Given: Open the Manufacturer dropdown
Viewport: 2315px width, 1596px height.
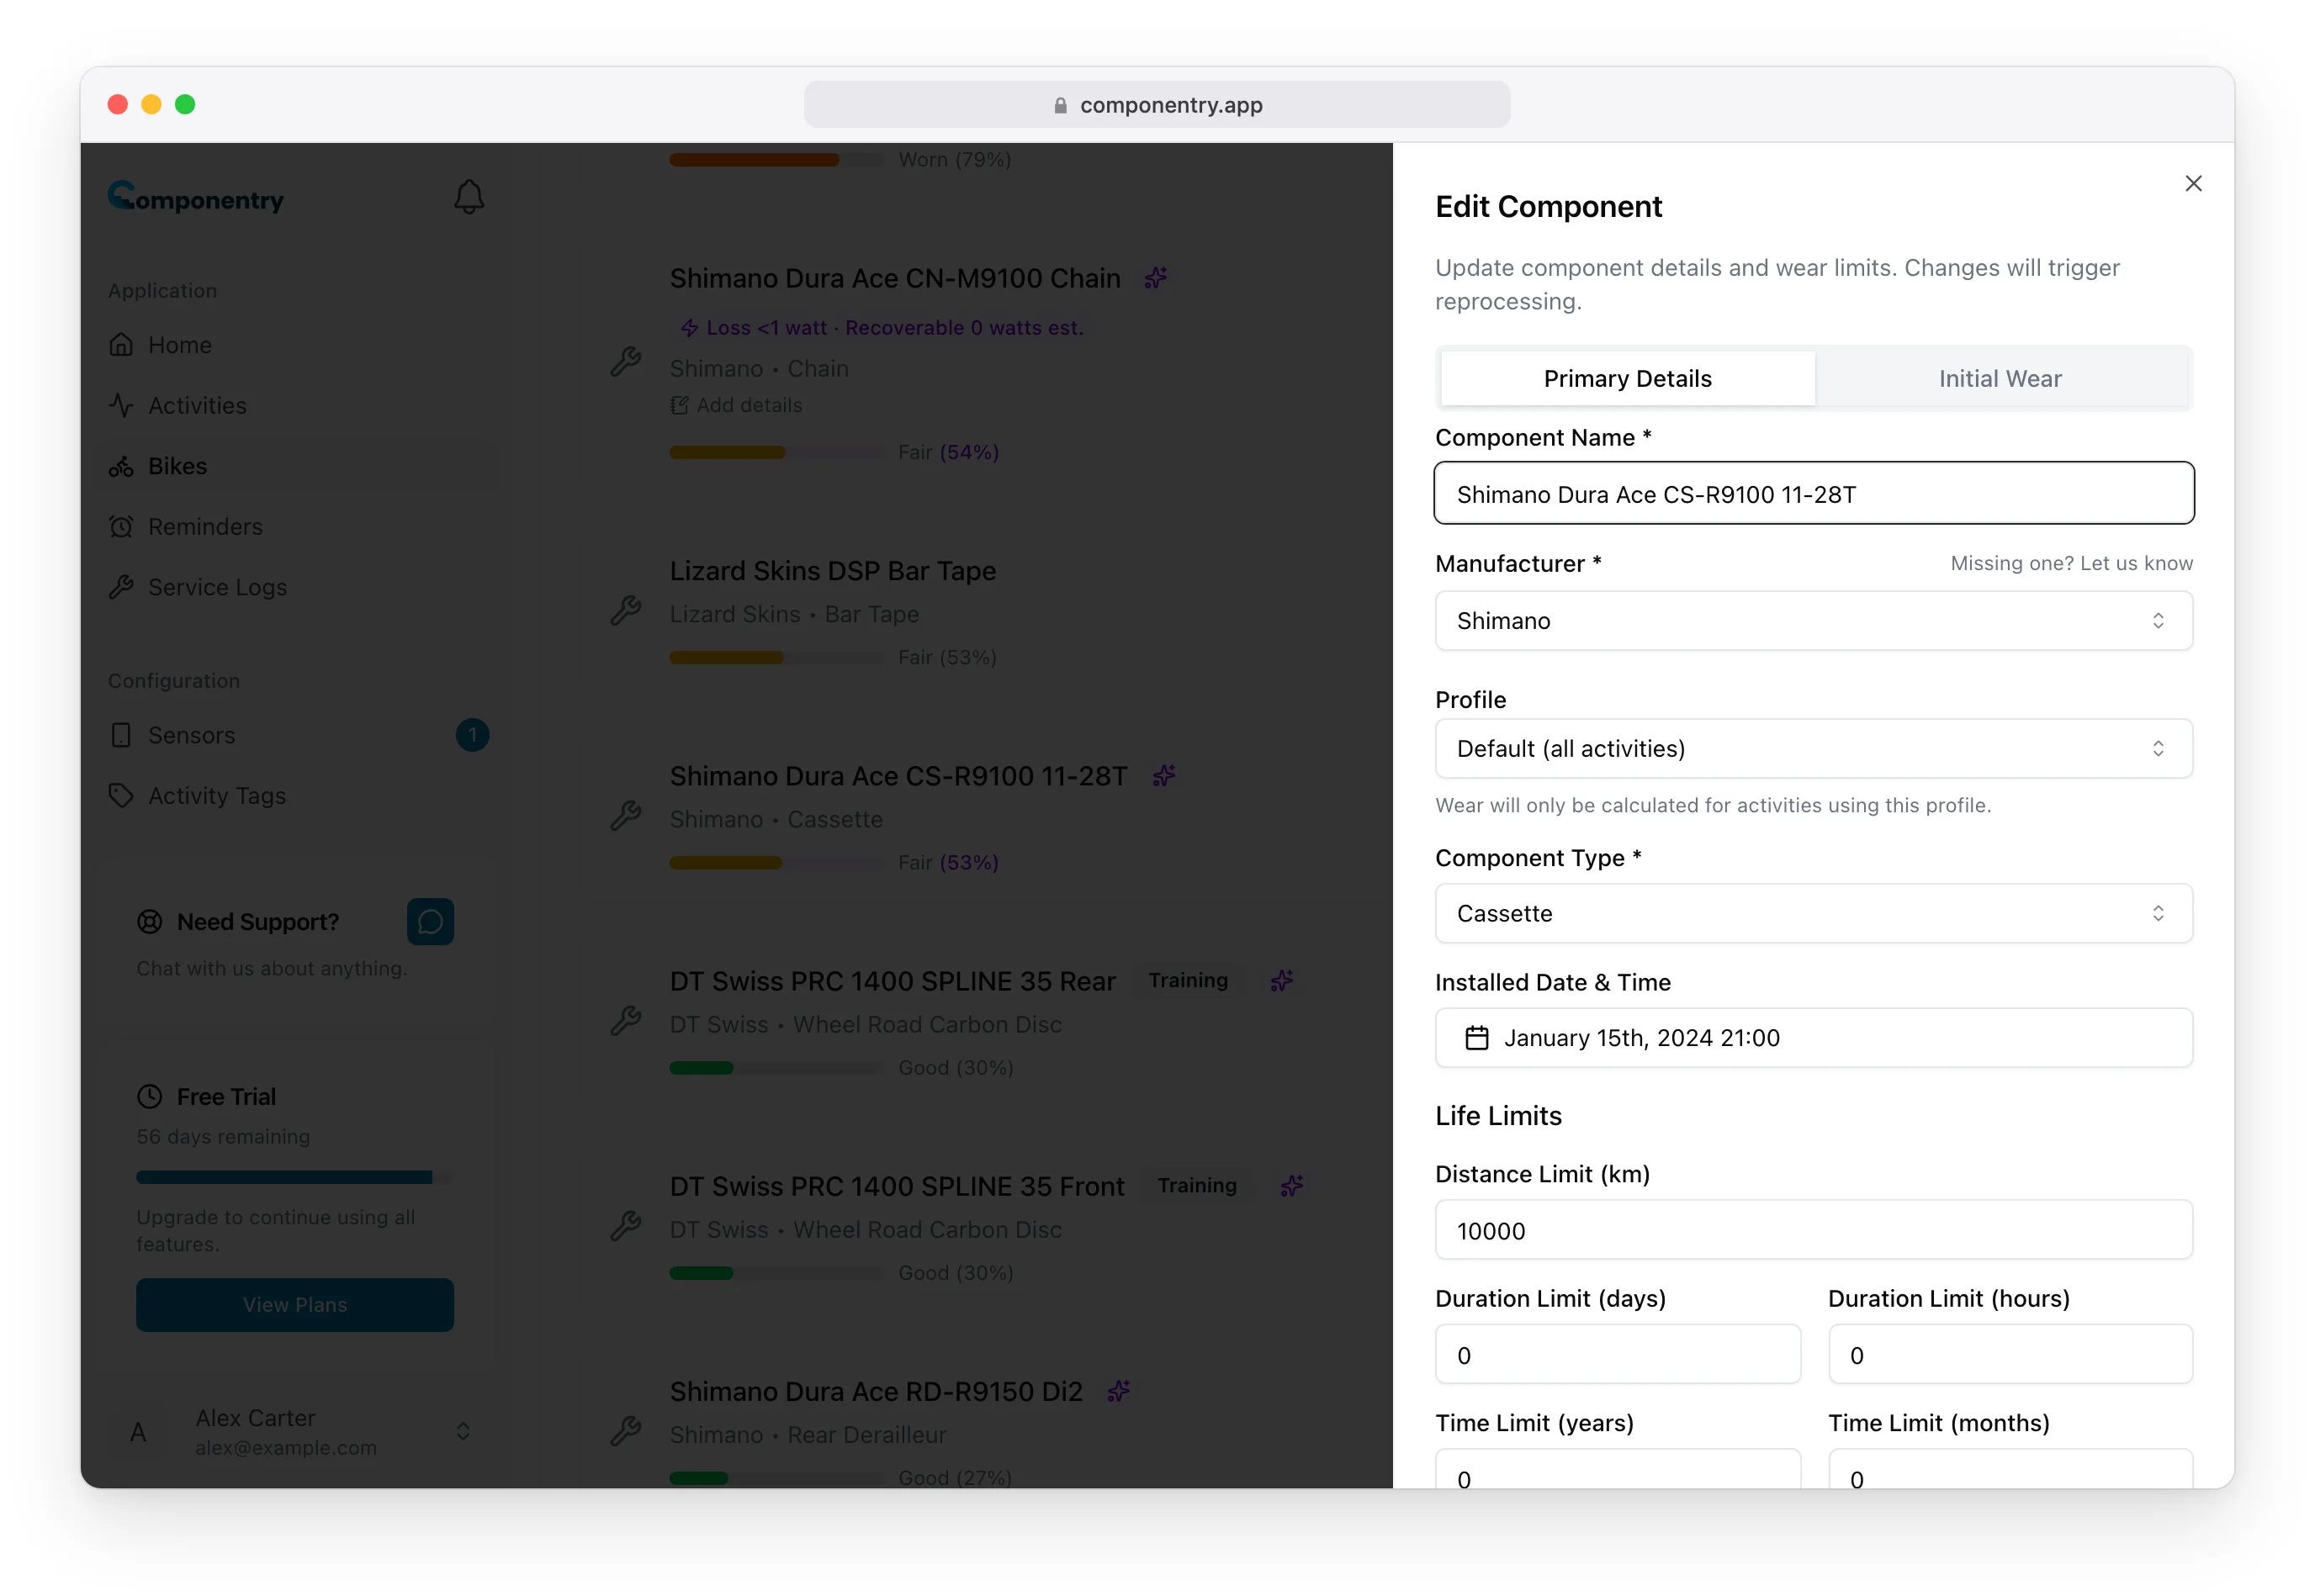Looking at the screenshot, I should coord(1814,621).
